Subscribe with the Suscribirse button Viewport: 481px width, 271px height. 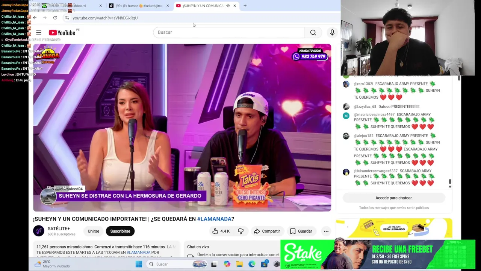tap(120, 231)
